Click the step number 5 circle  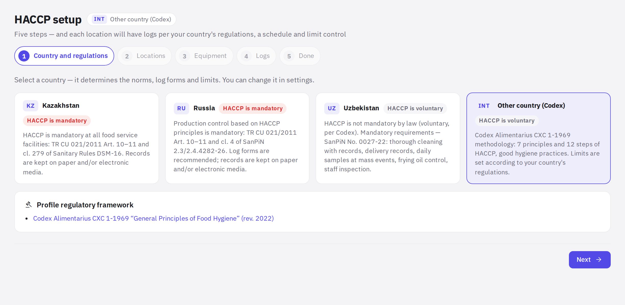[289, 56]
